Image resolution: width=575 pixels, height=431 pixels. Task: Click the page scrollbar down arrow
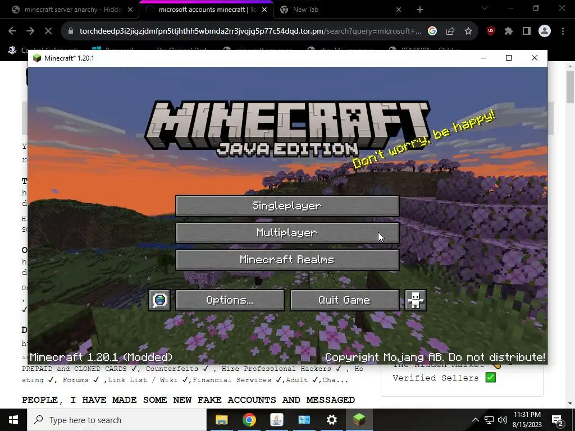(570, 404)
